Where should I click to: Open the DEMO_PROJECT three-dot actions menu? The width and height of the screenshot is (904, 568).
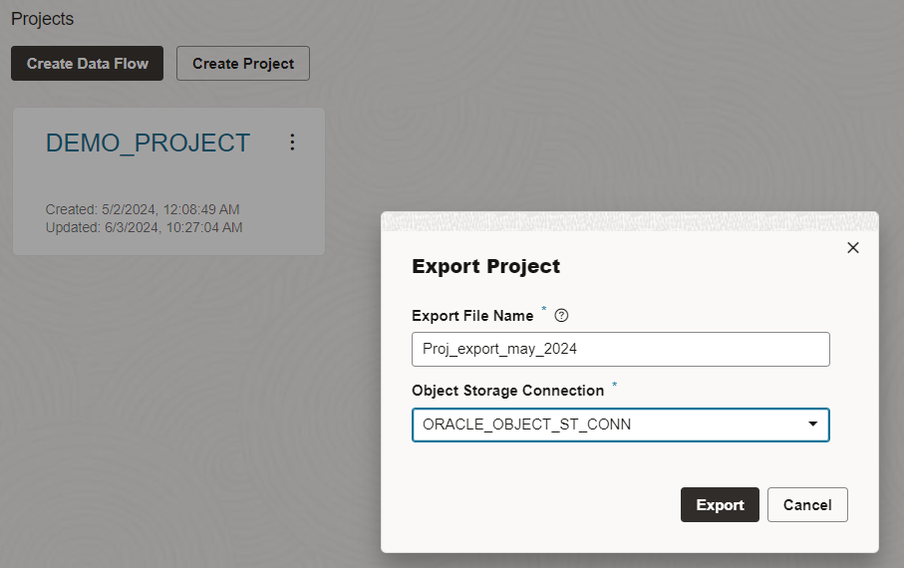[292, 142]
